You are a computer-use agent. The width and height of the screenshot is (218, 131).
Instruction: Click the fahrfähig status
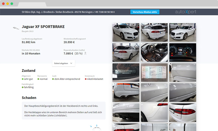pos(28,87)
